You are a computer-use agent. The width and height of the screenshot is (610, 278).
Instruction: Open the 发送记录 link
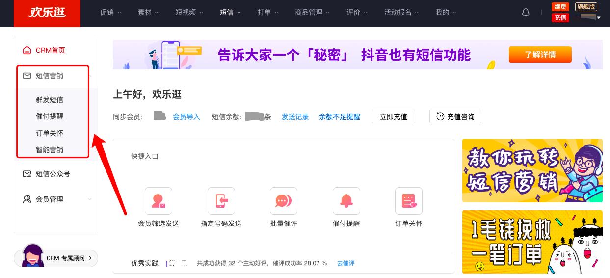295,117
